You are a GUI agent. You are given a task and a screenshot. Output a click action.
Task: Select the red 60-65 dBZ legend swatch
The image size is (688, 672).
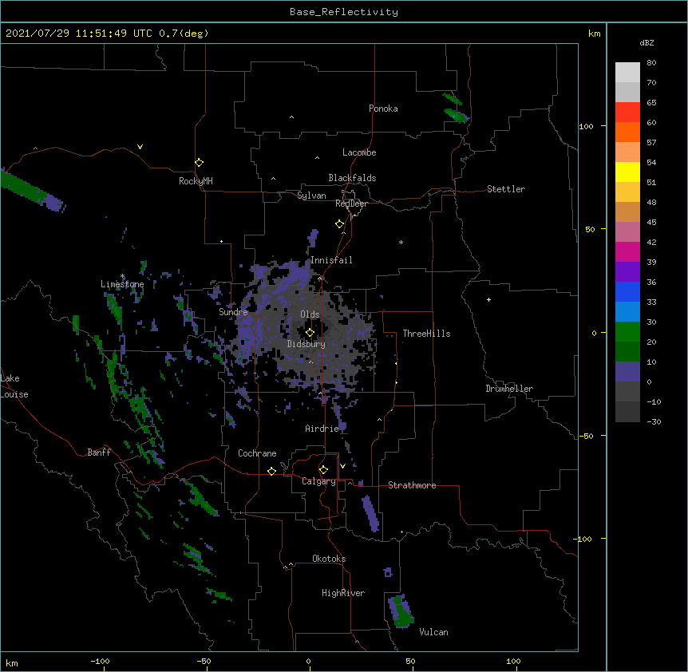[627, 112]
